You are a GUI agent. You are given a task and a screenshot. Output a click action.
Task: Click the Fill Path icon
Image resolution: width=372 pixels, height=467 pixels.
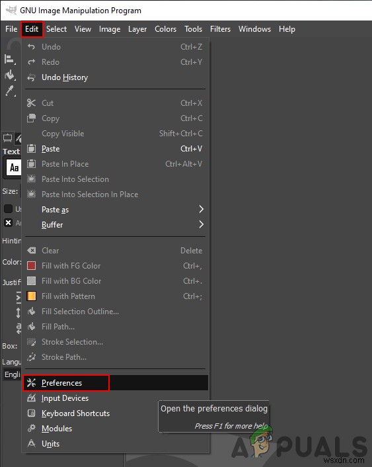point(31,327)
